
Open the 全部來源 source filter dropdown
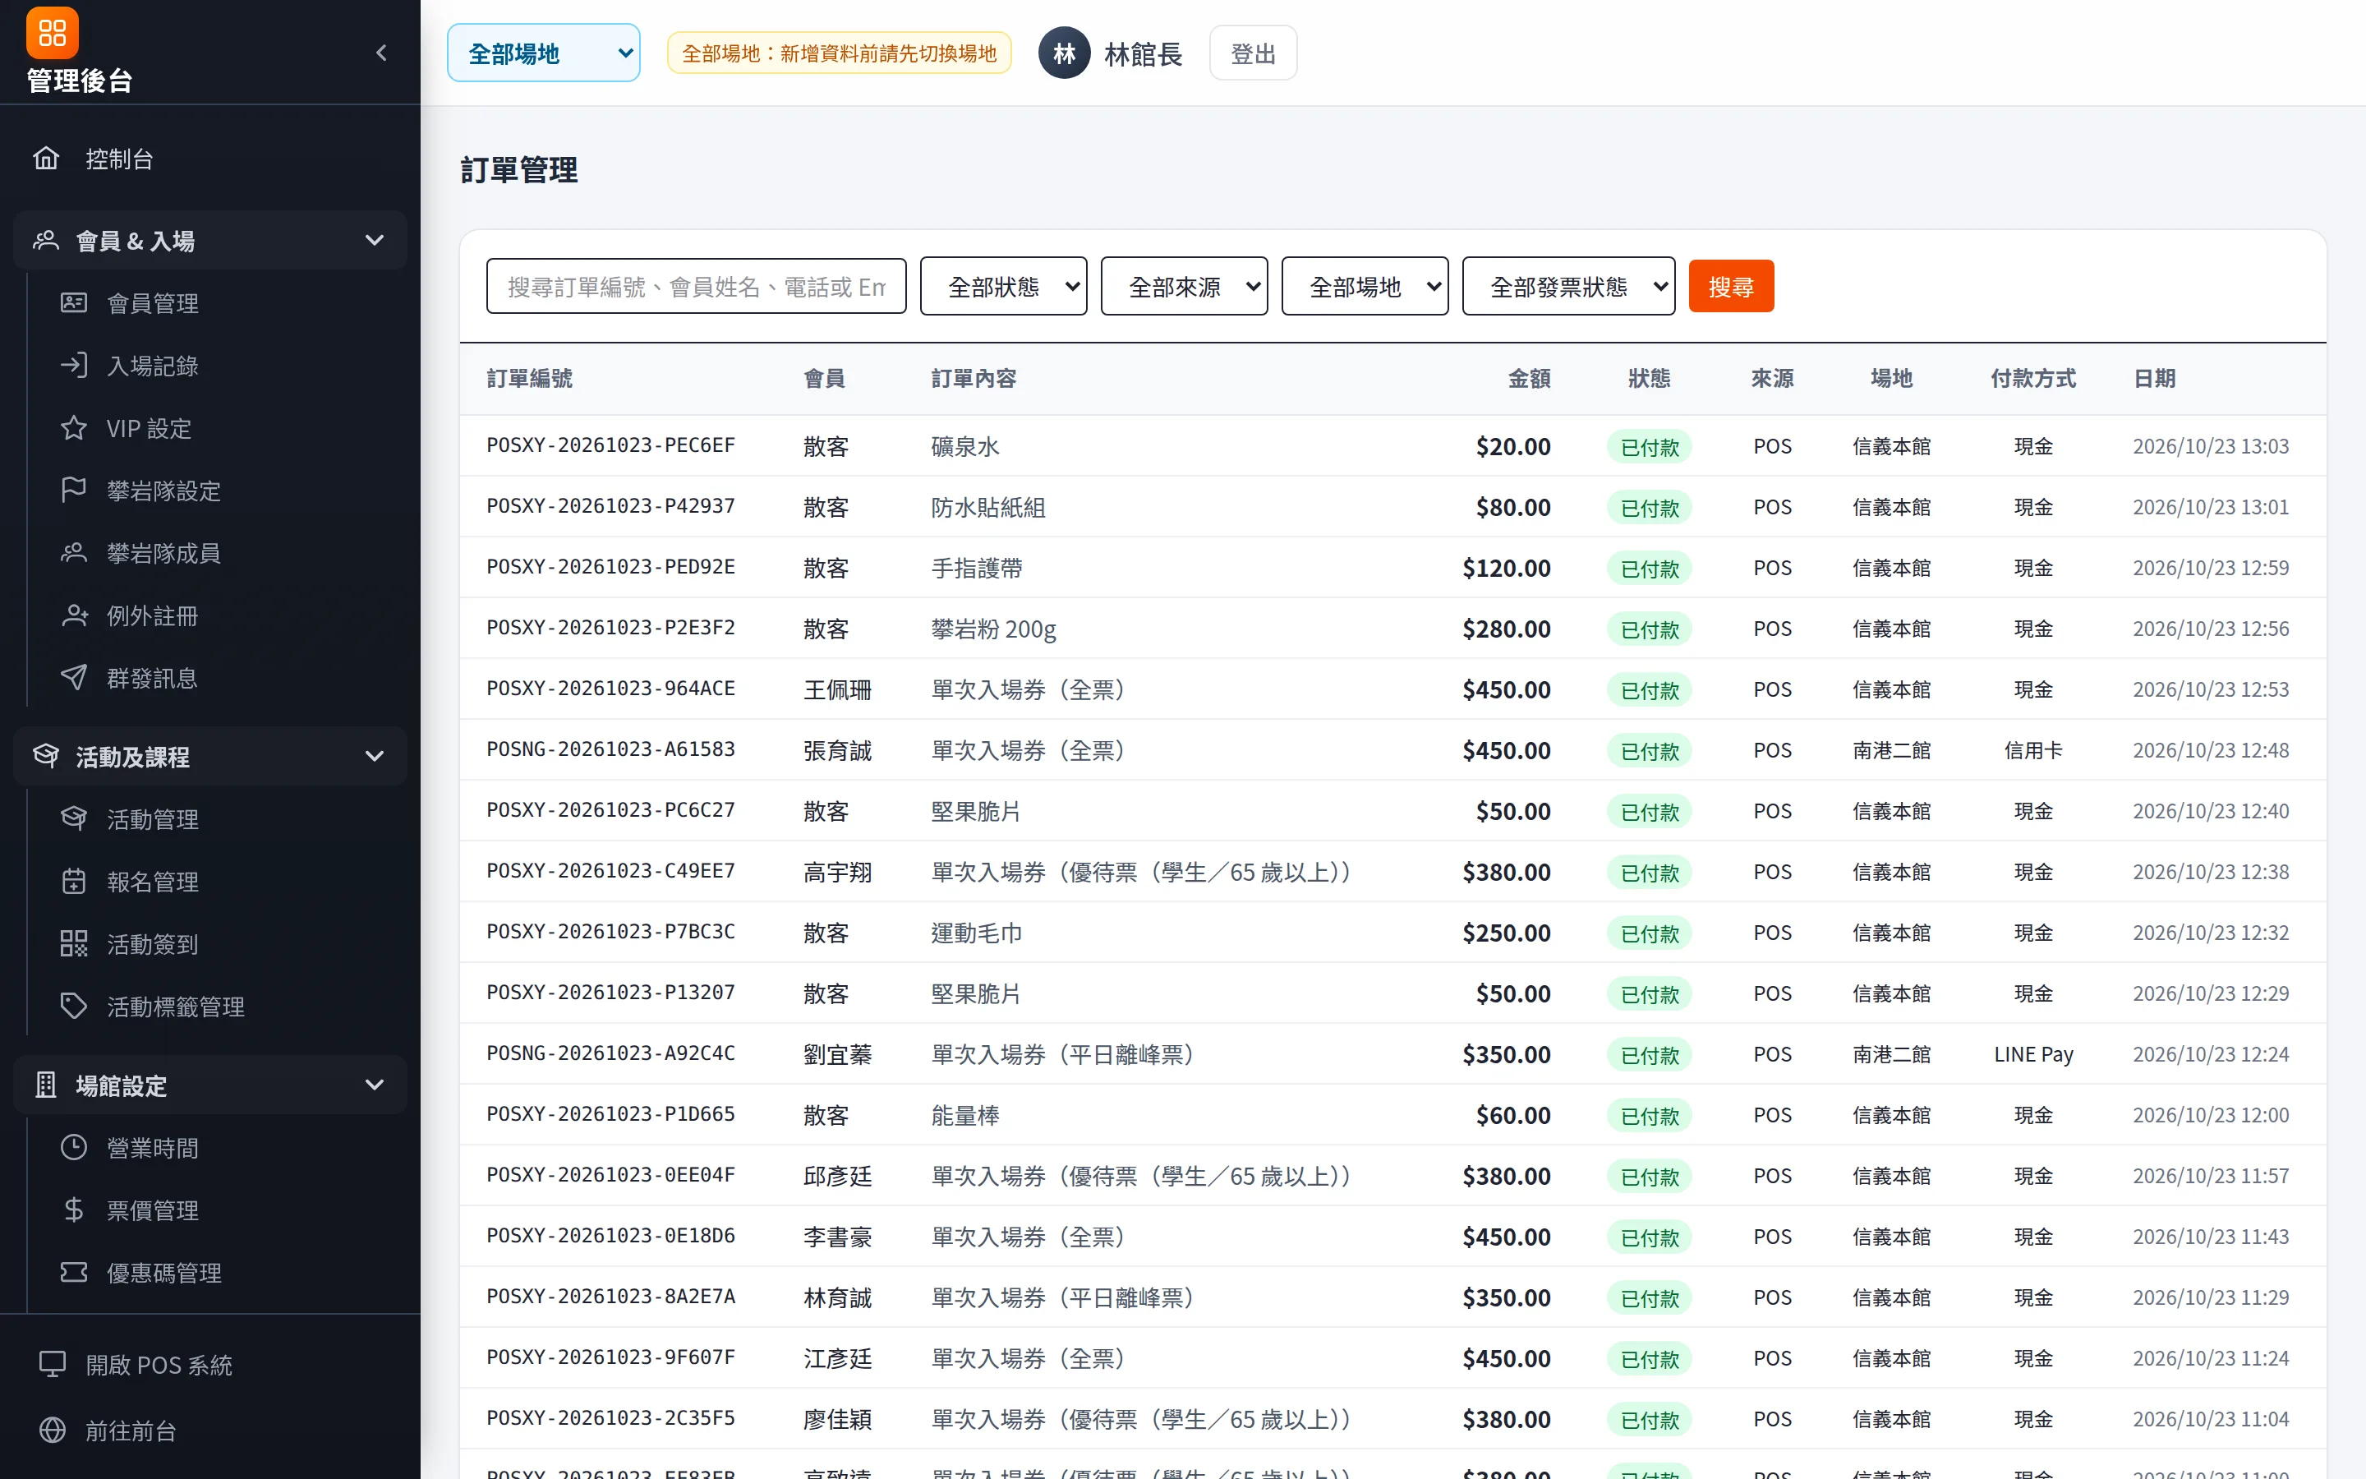click(1184, 287)
